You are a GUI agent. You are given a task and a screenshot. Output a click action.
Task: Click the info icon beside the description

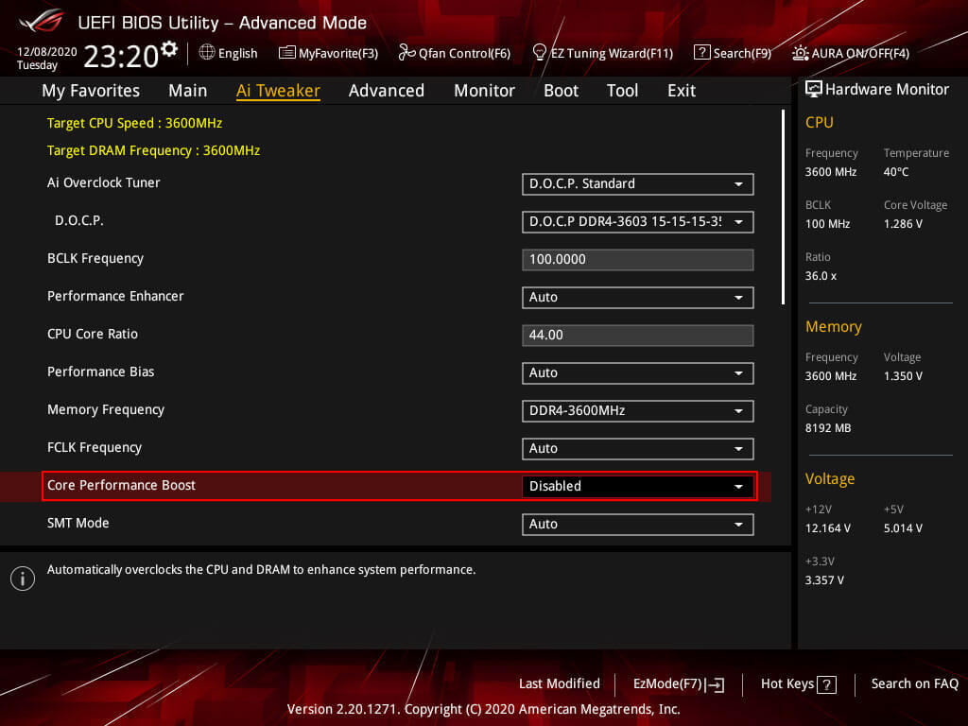coord(23,579)
